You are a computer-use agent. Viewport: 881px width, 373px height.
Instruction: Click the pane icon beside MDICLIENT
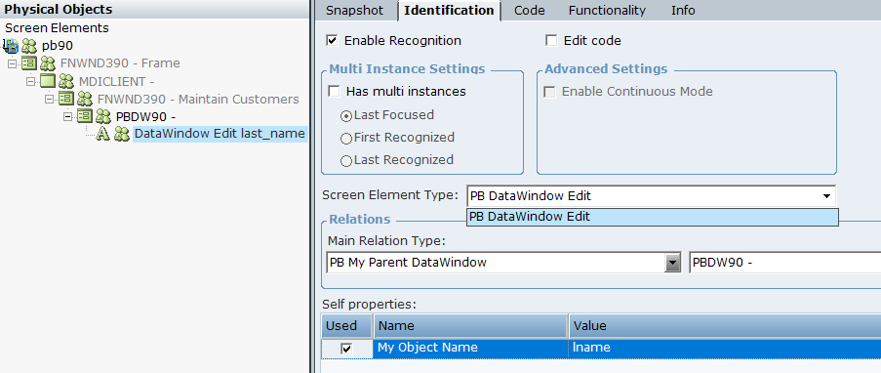click(x=48, y=81)
